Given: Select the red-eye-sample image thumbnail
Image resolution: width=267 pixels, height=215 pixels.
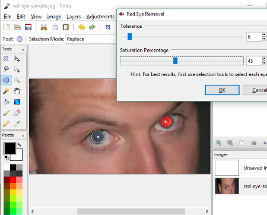Looking at the screenshot, I should pyautogui.click(x=227, y=186).
